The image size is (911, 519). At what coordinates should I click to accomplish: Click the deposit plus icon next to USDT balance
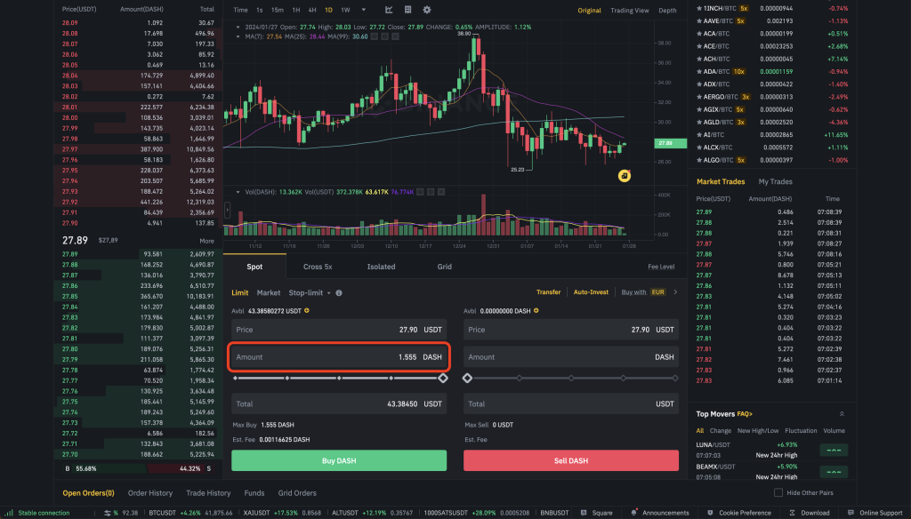[307, 311]
